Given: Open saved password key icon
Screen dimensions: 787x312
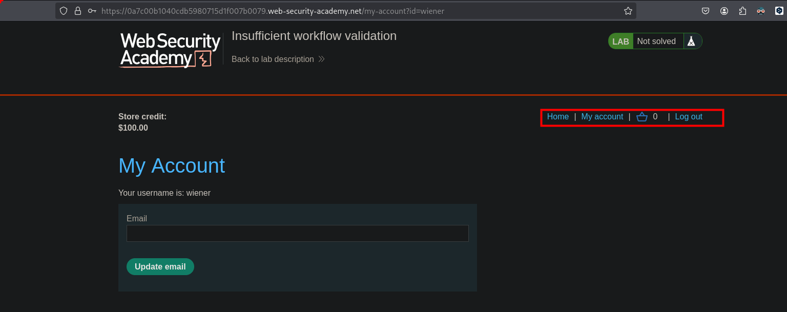Looking at the screenshot, I should pyautogui.click(x=92, y=11).
